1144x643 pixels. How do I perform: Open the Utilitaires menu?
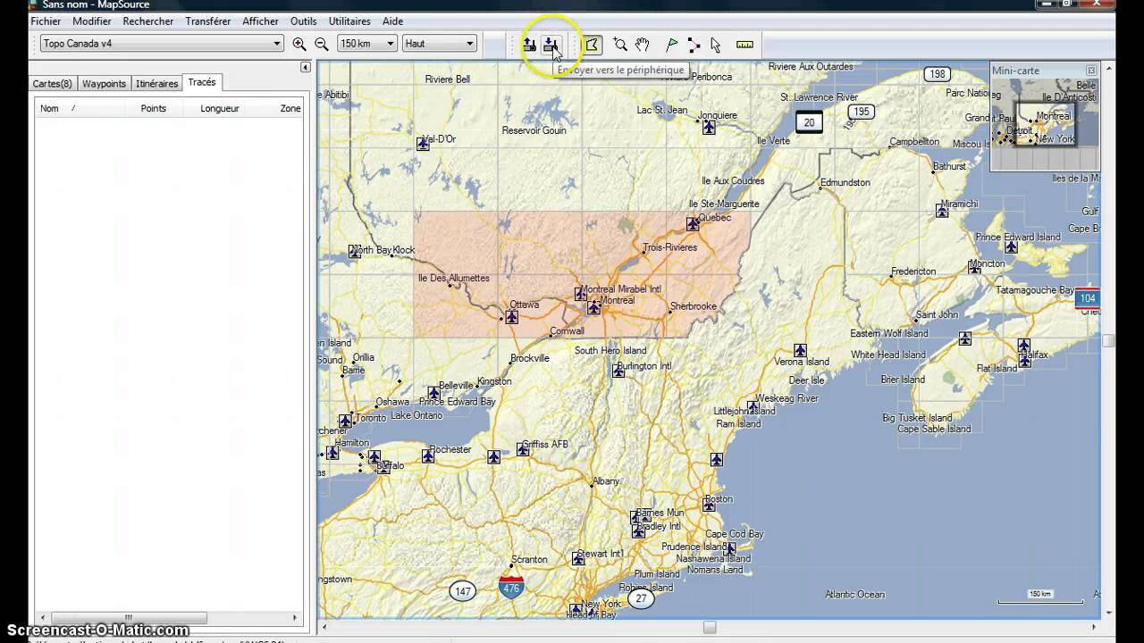(x=349, y=21)
